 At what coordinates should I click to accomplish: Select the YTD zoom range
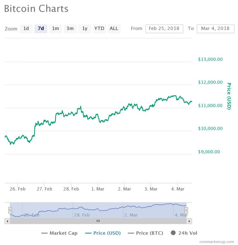coord(99,29)
